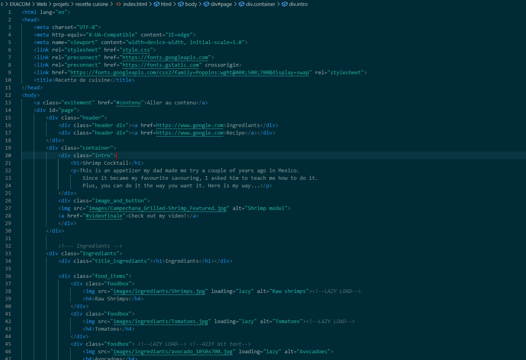Viewport: 526px width, 360px height.
Task: Open the recette cuisine folder breadcrumb
Action: pos(92,4)
